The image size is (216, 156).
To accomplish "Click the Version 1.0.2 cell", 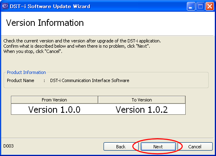I will 142,110.
